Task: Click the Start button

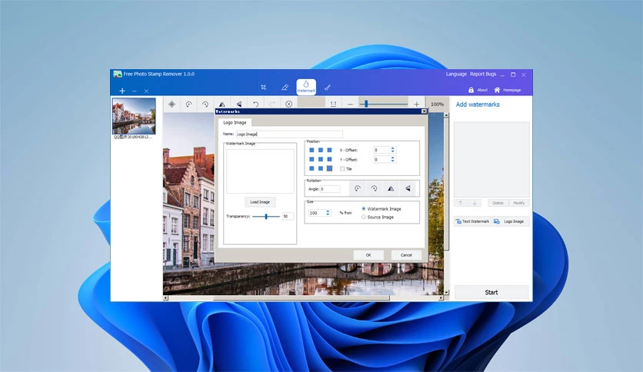Action: pos(491,292)
